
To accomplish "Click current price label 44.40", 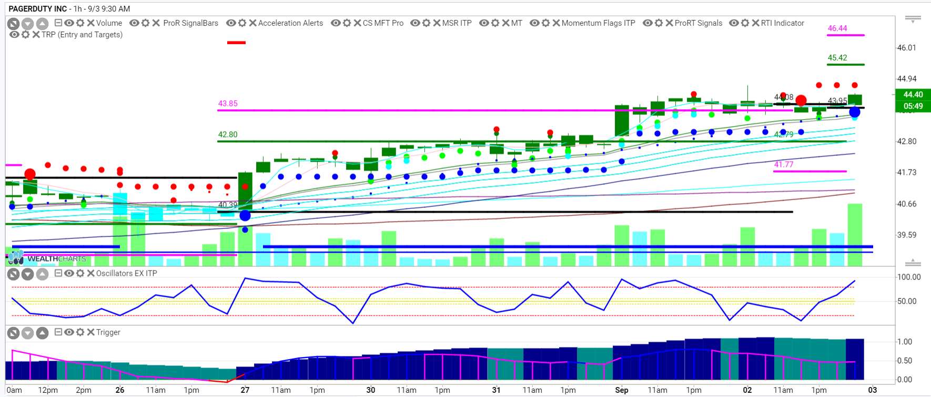I will pos(913,95).
